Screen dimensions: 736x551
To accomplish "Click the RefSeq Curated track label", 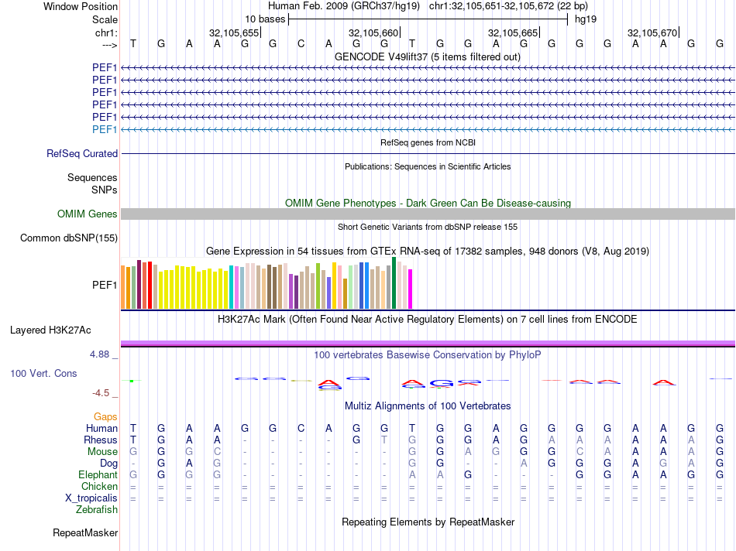I will 82,153.
